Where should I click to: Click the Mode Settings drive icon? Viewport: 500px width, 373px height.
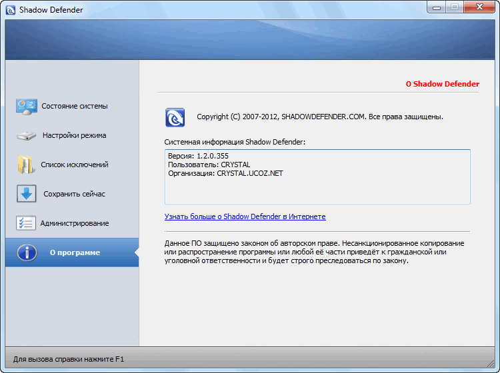coord(27,136)
